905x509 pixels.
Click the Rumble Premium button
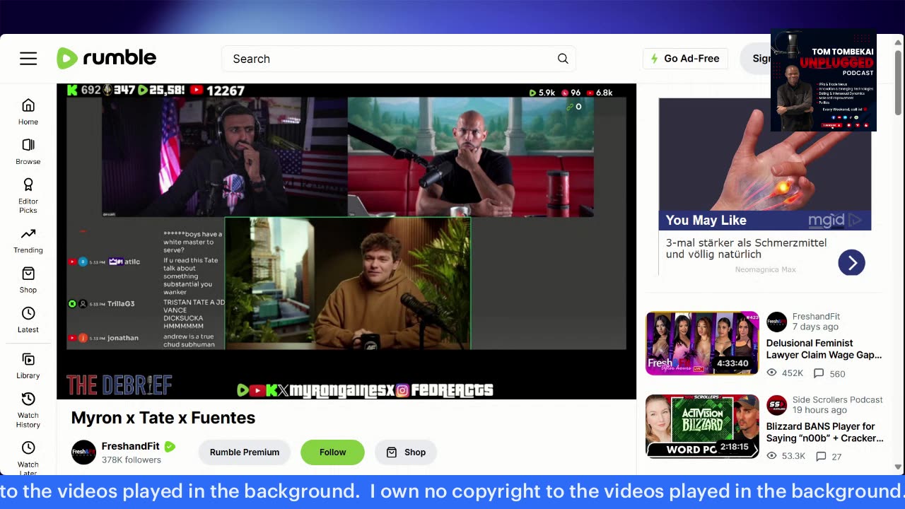coord(245,452)
